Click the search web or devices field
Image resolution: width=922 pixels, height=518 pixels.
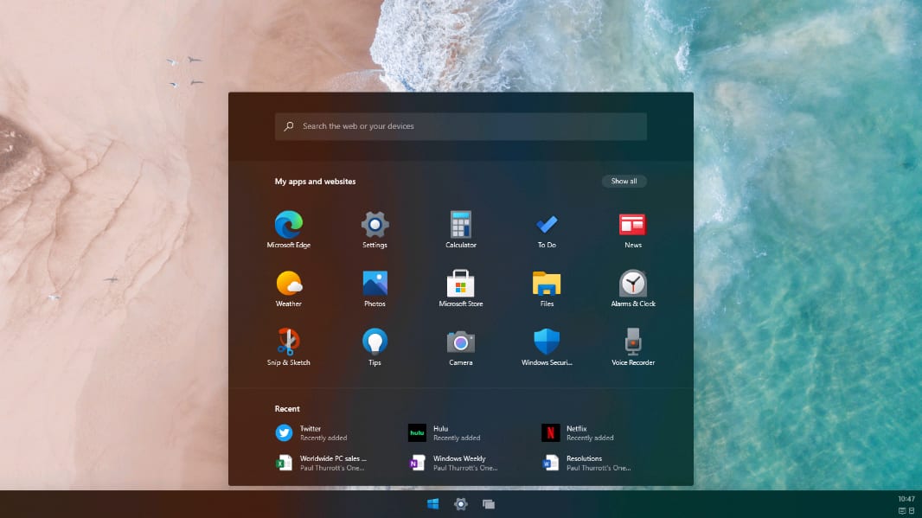tap(460, 126)
